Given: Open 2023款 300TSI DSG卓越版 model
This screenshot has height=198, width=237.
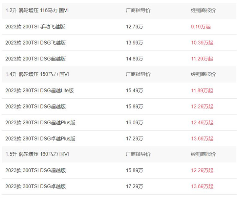Looking at the screenshot, I should [36, 187].
